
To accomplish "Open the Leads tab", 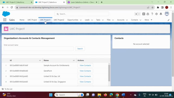I will click(87, 20).
